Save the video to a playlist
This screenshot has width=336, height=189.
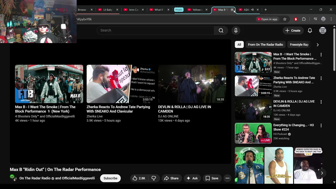(x=212, y=178)
